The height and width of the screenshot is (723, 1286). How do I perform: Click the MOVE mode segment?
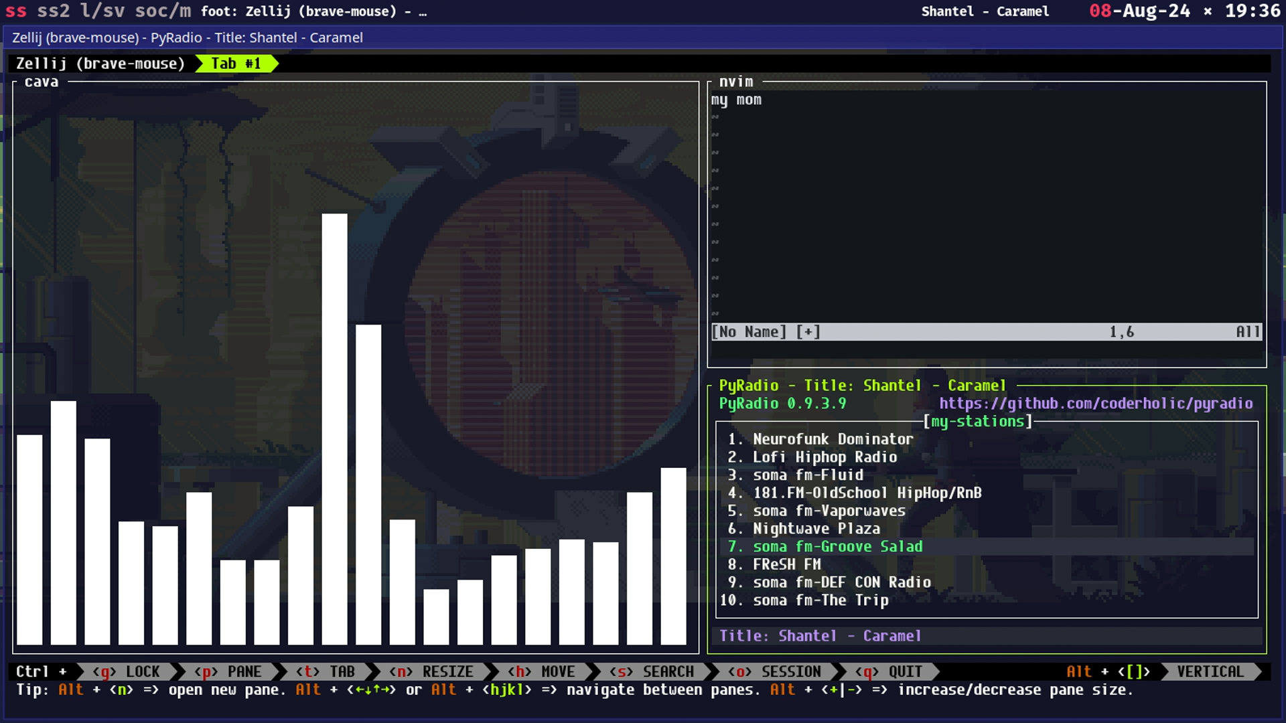coord(543,671)
